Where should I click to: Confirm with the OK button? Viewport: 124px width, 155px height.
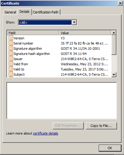[110, 148]
